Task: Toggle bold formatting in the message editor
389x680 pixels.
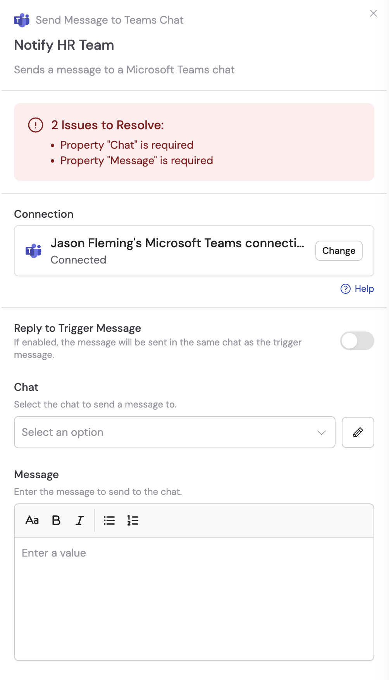Action: point(56,520)
